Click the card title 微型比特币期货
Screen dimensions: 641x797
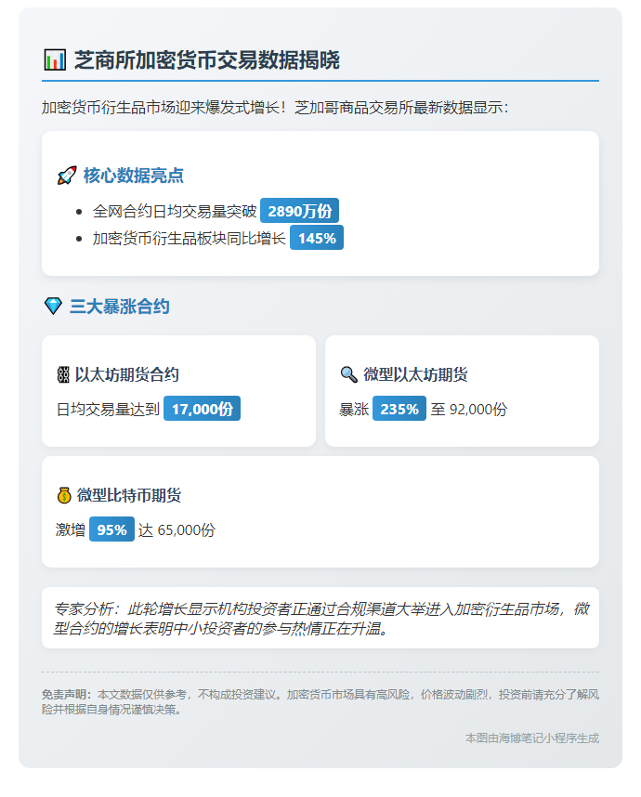129,495
